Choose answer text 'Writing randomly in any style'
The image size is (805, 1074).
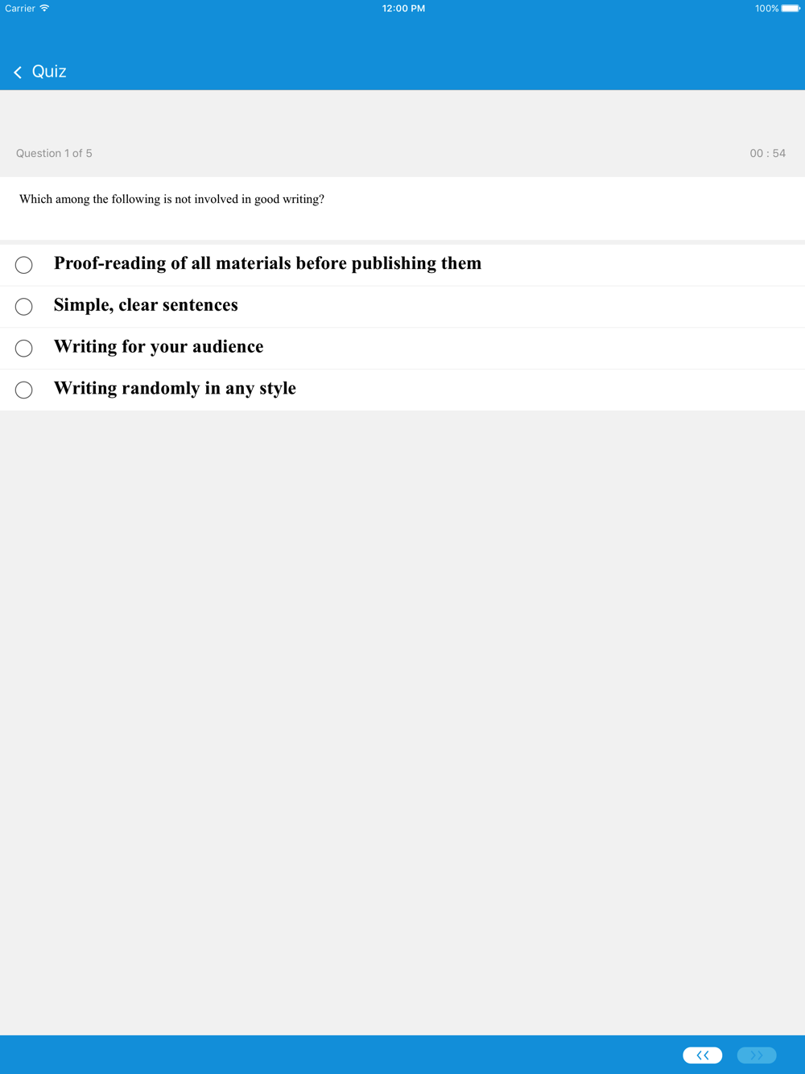point(175,388)
